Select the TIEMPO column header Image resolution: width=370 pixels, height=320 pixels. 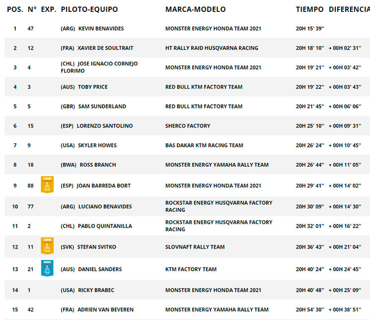tap(309, 9)
